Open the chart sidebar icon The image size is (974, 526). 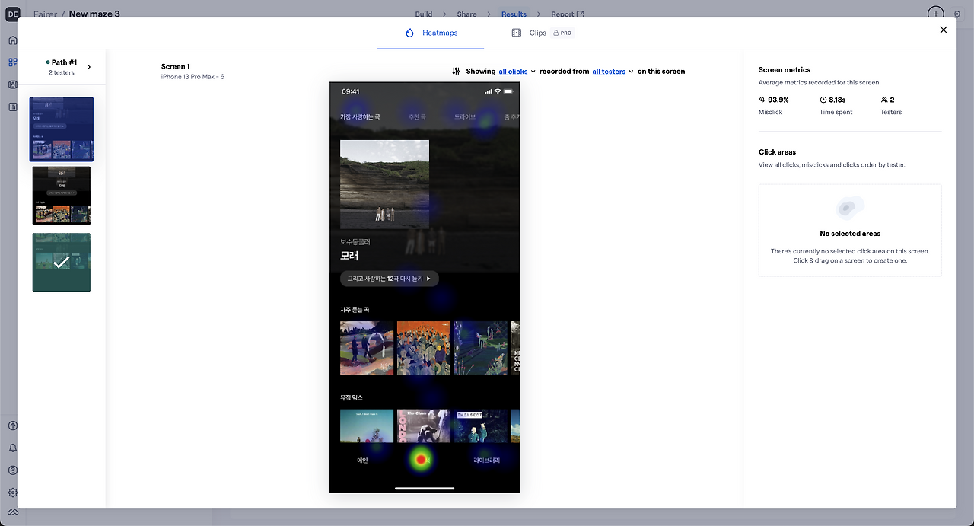(x=12, y=107)
